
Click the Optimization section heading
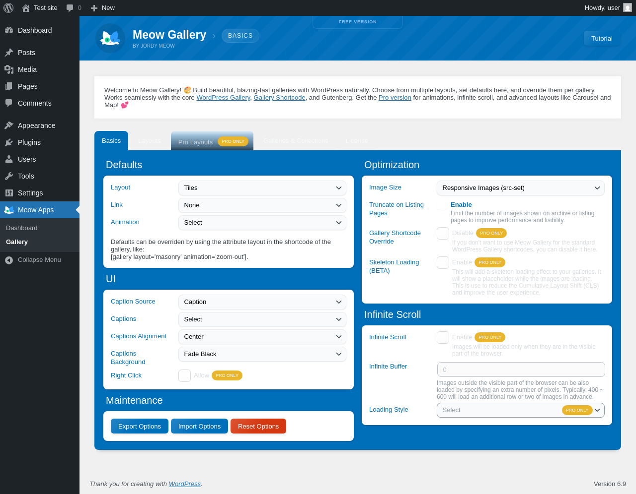click(x=392, y=165)
